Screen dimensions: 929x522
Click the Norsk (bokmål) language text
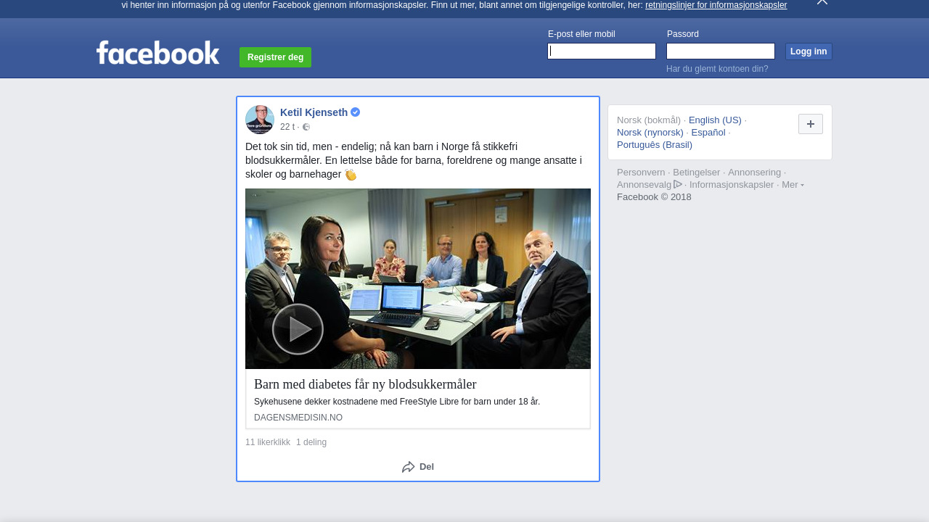(x=649, y=120)
